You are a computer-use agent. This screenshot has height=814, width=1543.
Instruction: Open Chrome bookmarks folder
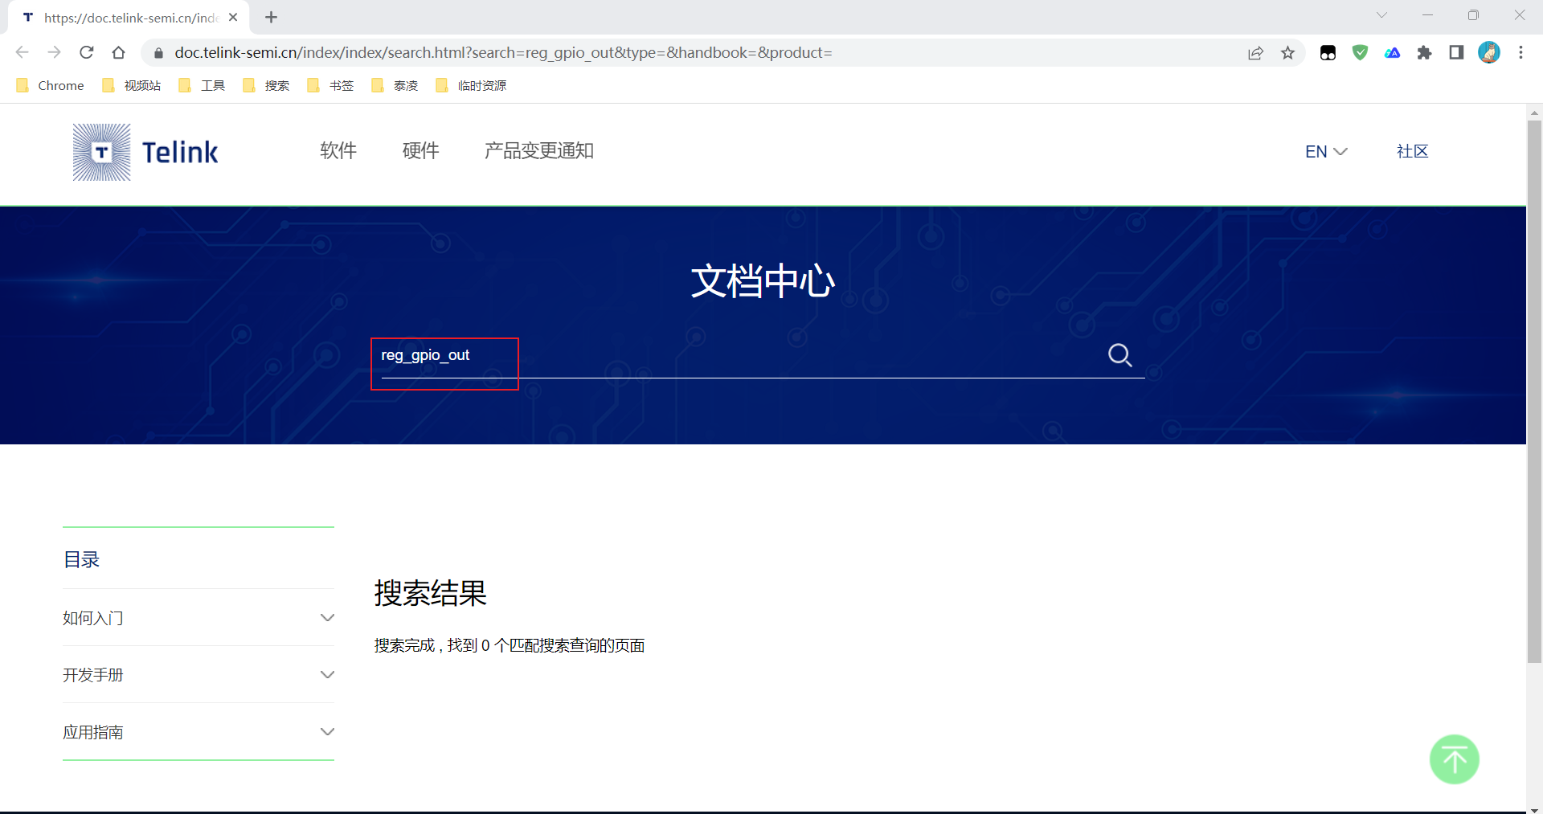coord(50,85)
